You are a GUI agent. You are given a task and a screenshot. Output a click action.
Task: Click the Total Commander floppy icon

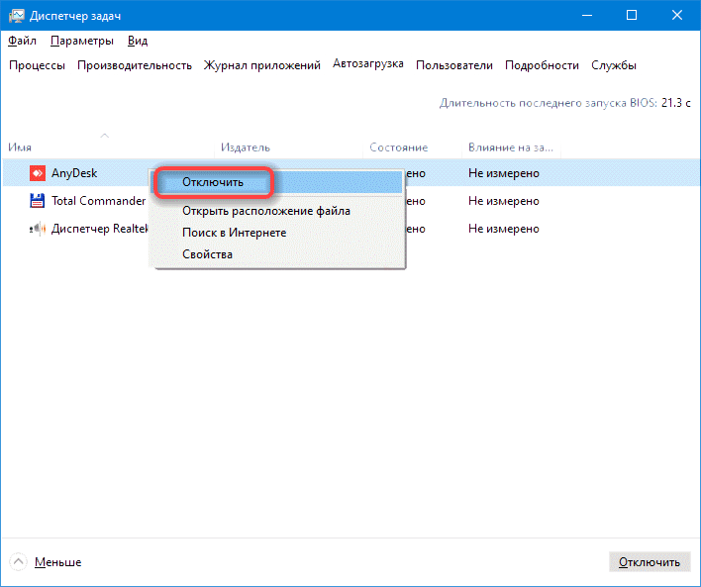pos(37,201)
